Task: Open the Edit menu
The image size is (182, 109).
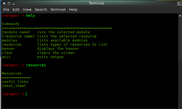Action: [x=16, y=9]
